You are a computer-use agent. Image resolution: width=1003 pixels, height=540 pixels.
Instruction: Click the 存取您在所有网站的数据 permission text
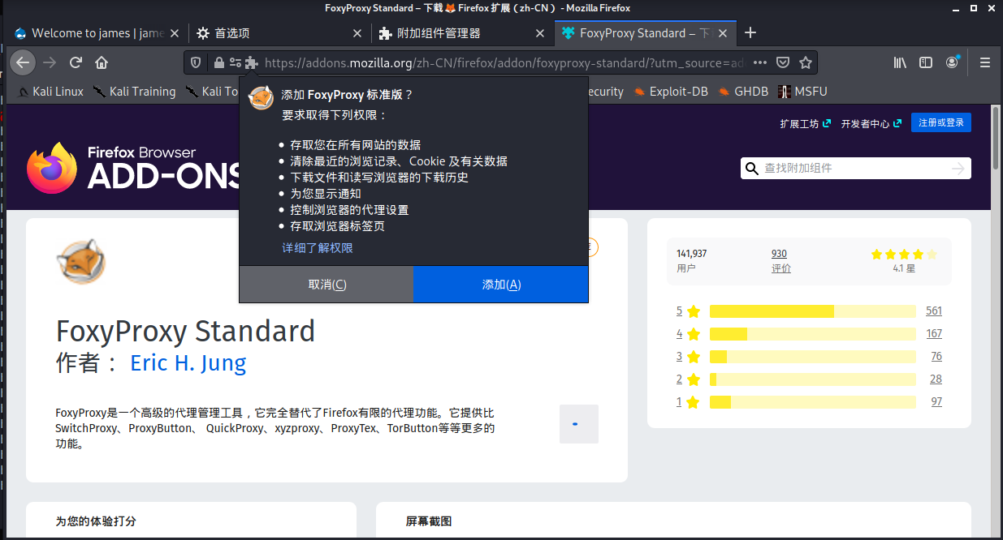(x=355, y=145)
